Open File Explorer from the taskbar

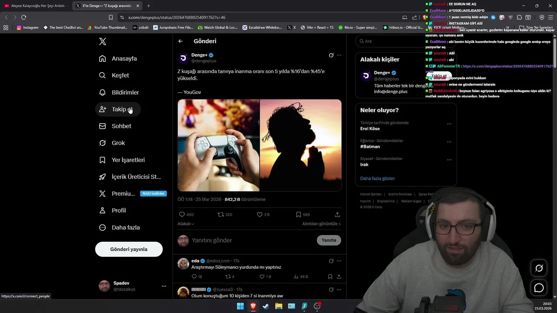(x=278, y=306)
